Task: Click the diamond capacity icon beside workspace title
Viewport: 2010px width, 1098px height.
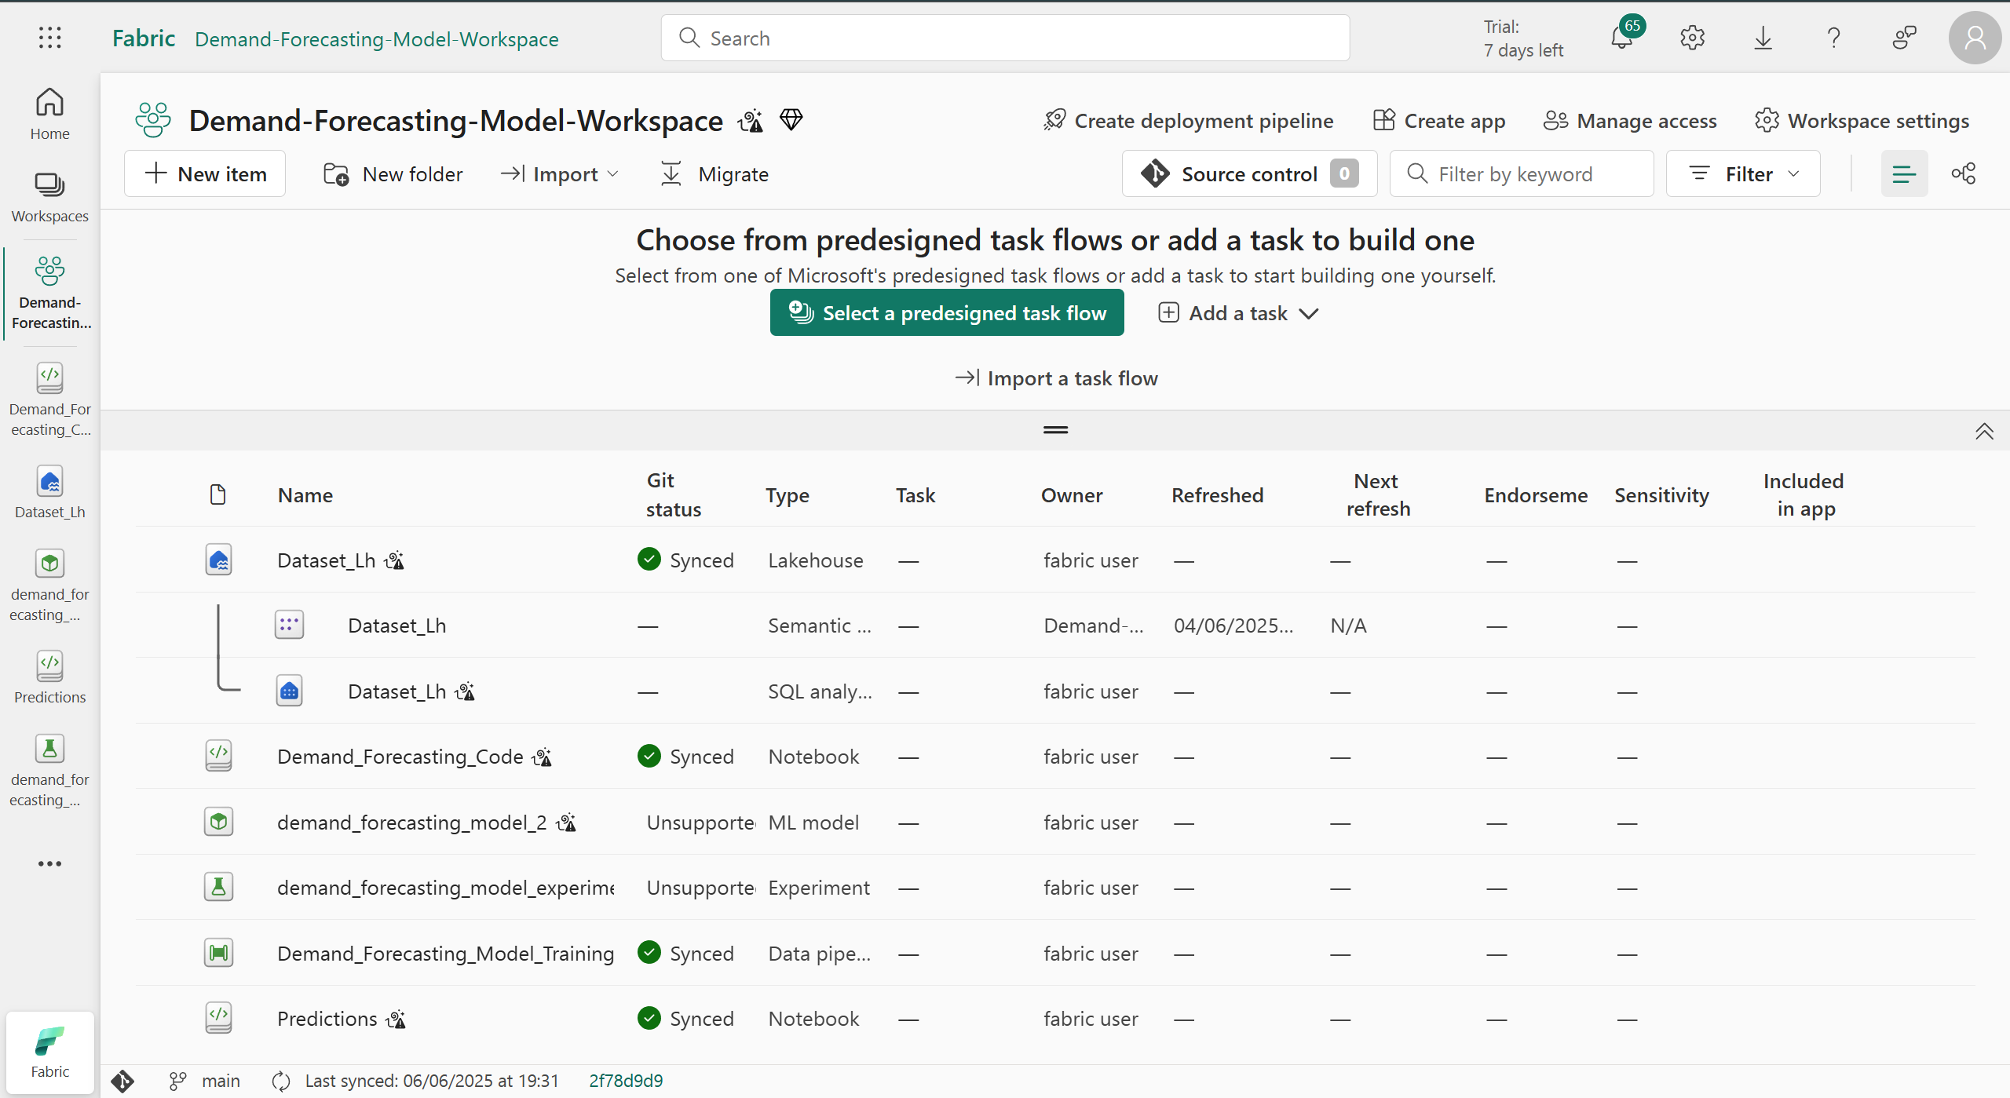Action: pyautogui.click(x=791, y=120)
